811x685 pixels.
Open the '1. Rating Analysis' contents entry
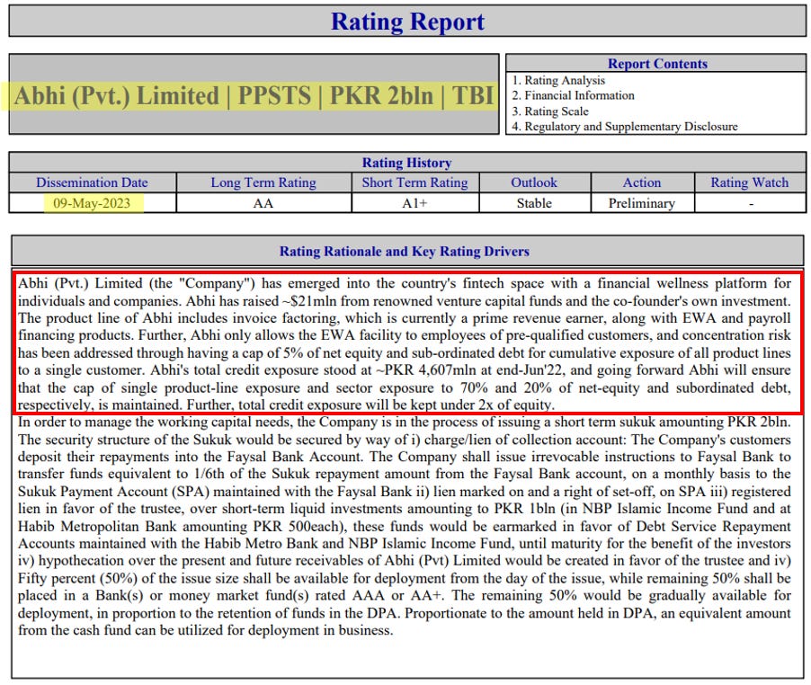558,80
